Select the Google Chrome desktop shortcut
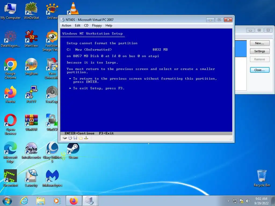The width and height of the screenshot is (275, 206). [x=10, y=68]
